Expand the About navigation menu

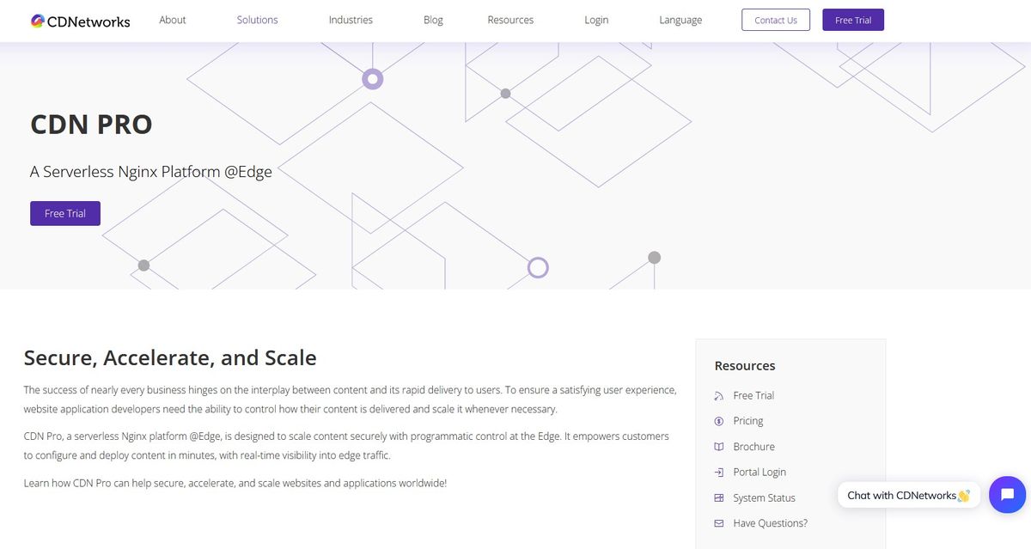click(x=173, y=20)
